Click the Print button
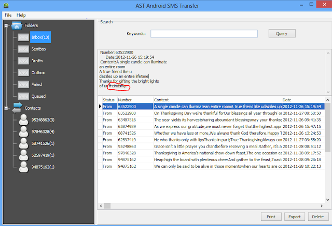Screen dimensions: 332x226 tap(271, 217)
